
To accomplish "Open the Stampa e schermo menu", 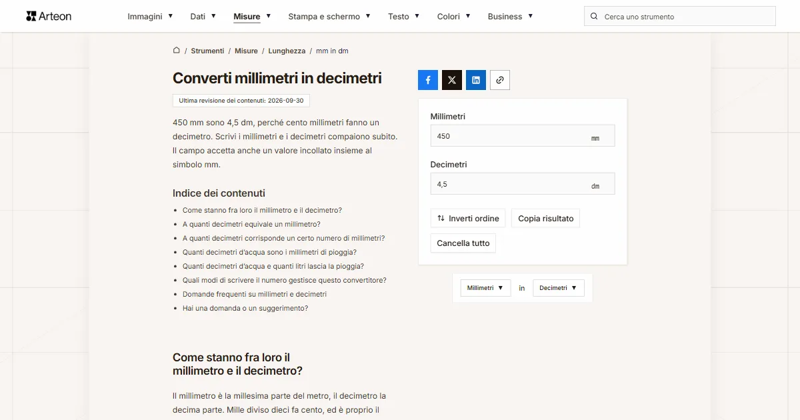I will [x=329, y=16].
